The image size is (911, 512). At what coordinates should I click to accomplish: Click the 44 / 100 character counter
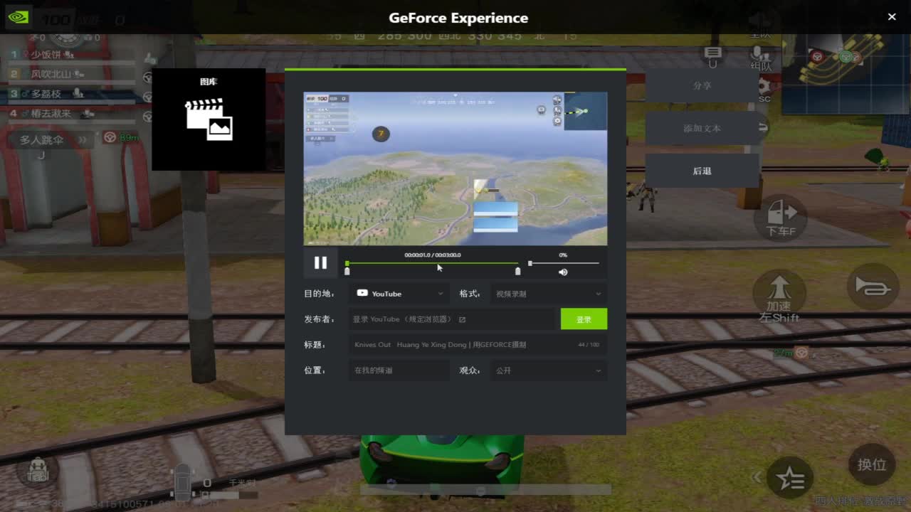coord(589,345)
